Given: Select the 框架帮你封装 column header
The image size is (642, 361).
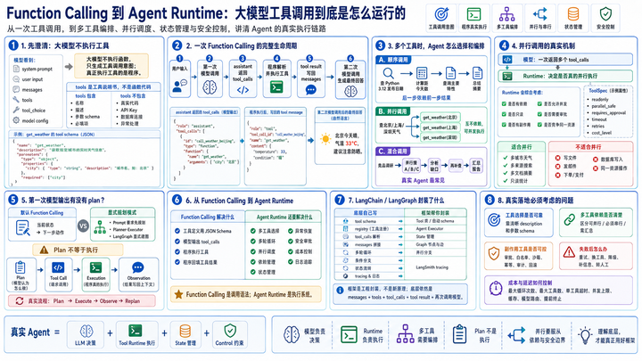Looking at the screenshot, I should [435, 213].
